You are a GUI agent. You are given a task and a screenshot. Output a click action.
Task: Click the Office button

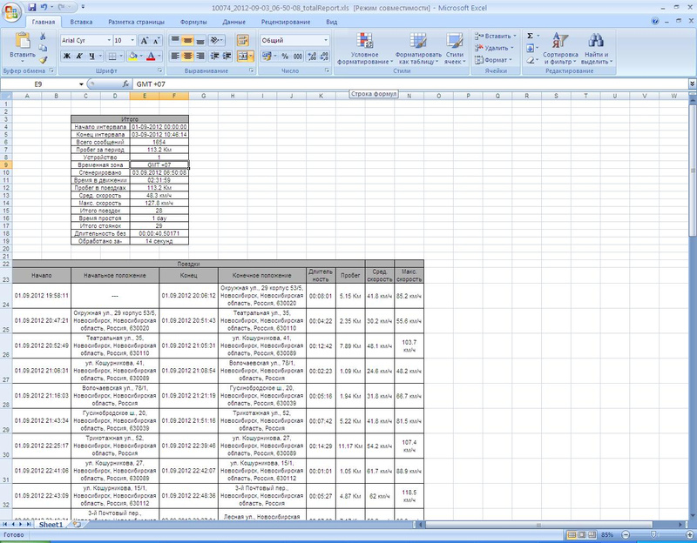coord(10,9)
